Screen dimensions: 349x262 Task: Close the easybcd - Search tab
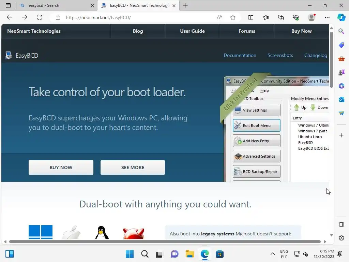[92, 5]
